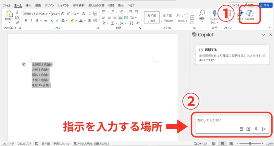Open the Copilot prompt guide book icon
The width and height of the screenshot is (274, 146).
[241, 129]
